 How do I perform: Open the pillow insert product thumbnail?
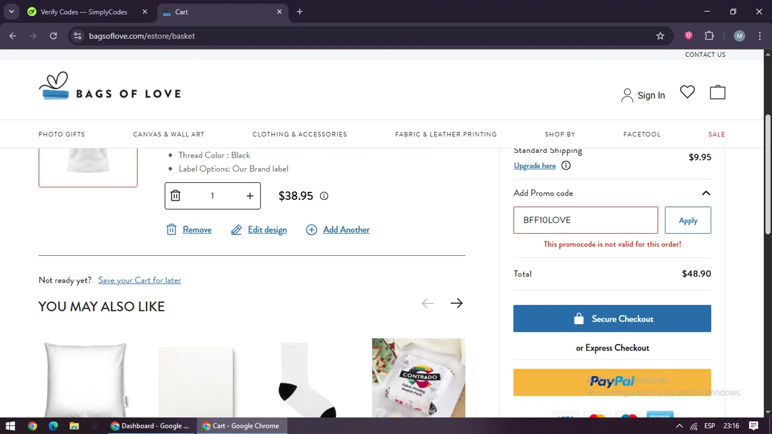[85, 379]
